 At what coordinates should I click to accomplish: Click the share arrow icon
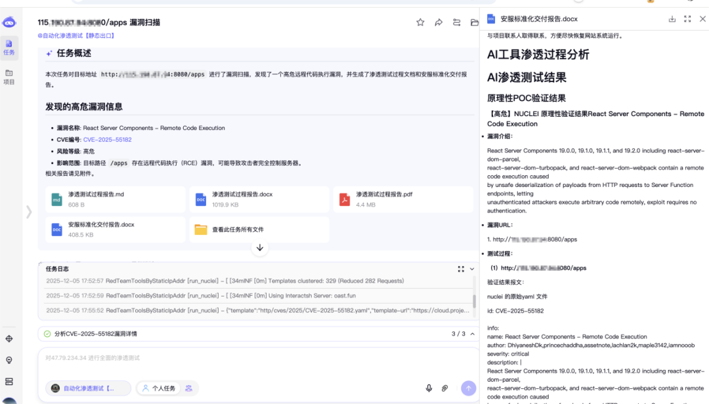click(439, 22)
